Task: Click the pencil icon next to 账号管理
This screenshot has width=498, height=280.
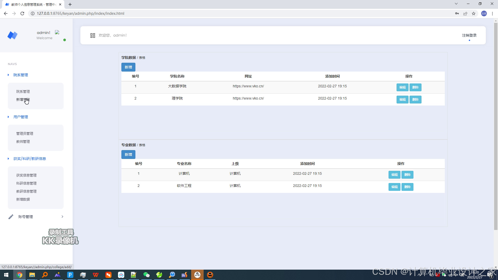Action: tap(11, 217)
